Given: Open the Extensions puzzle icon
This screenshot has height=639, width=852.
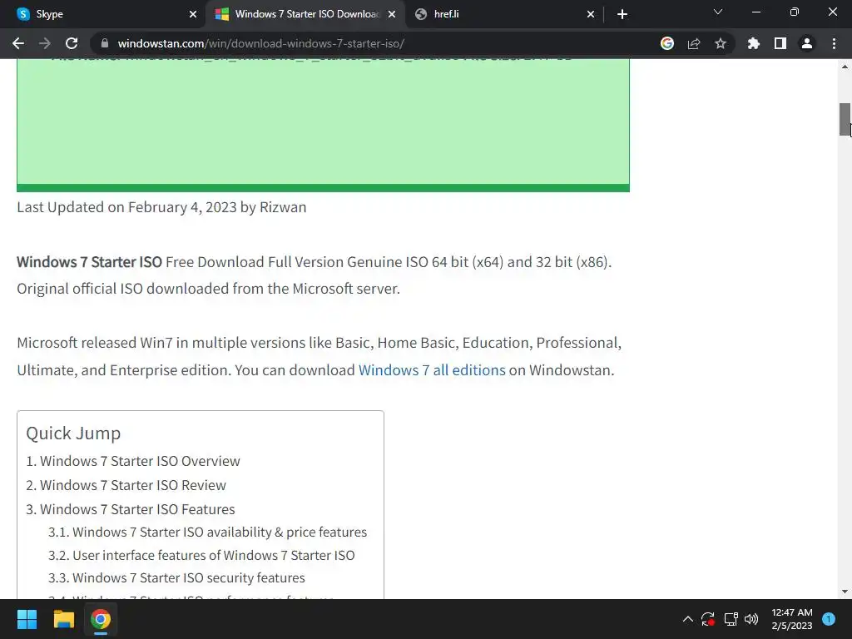Looking at the screenshot, I should click(x=754, y=43).
